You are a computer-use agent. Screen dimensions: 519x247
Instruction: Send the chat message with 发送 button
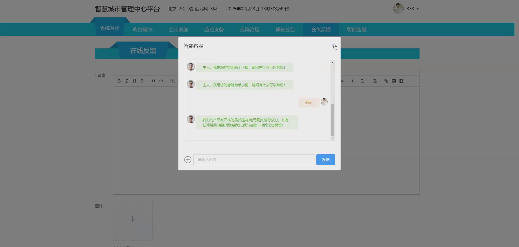click(325, 159)
